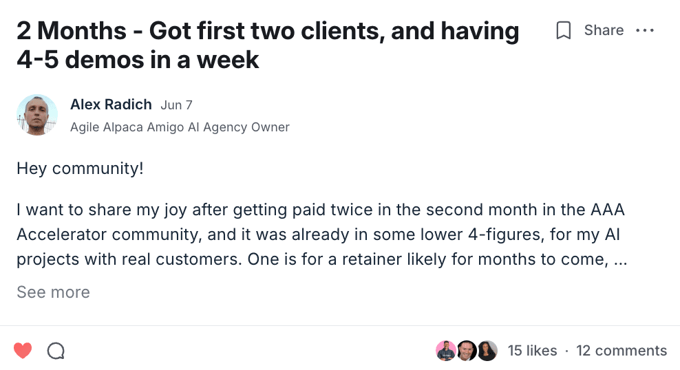Screen dimensions: 680x370
Task: Click the third liker avatar
Action: pos(487,351)
